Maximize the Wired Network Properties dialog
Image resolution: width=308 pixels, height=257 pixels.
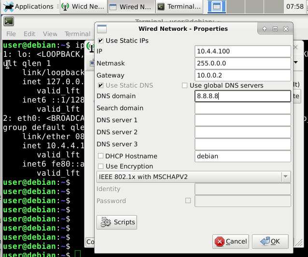[x=275, y=29]
